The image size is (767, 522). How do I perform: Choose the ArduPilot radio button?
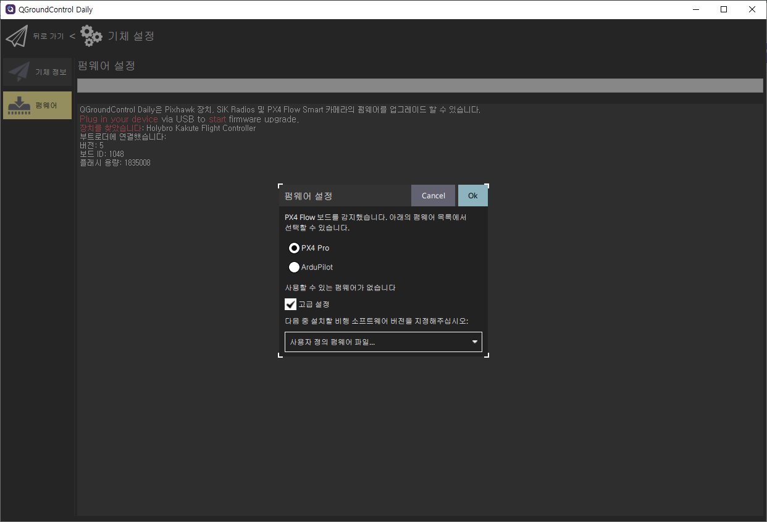tap(295, 267)
